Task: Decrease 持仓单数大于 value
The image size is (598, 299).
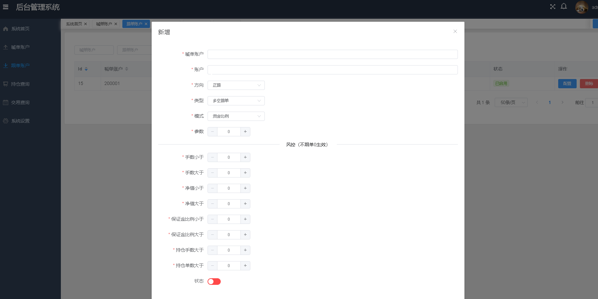Action: [212, 266]
